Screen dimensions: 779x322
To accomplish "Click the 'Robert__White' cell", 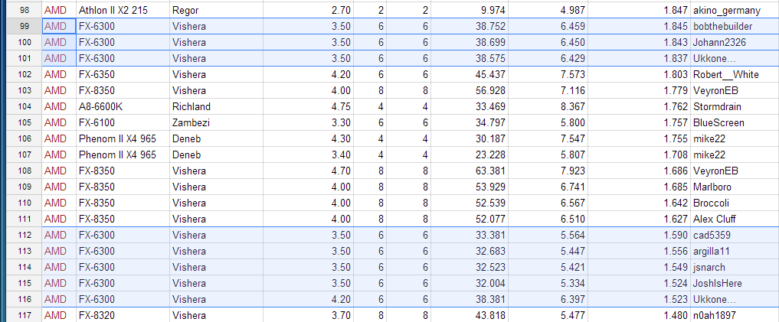I will [x=735, y=74].
